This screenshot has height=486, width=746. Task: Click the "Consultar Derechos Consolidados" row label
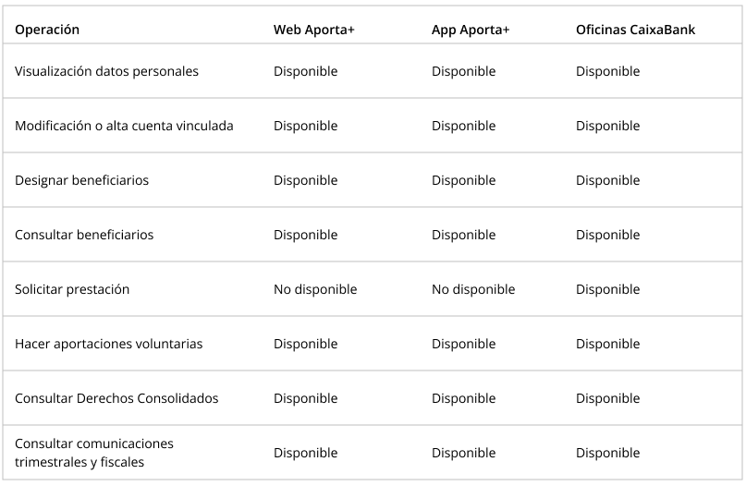116,398
